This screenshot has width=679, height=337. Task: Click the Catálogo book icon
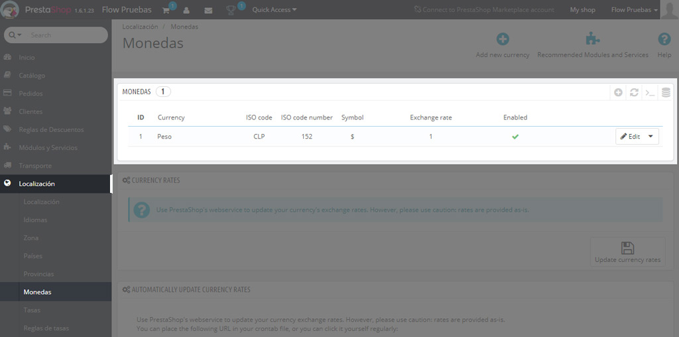point(7,76)
